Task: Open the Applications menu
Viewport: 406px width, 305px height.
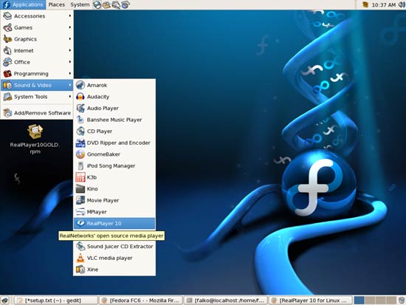Action: [x=23, y=4]
